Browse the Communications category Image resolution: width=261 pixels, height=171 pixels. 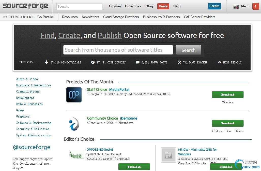28,91
